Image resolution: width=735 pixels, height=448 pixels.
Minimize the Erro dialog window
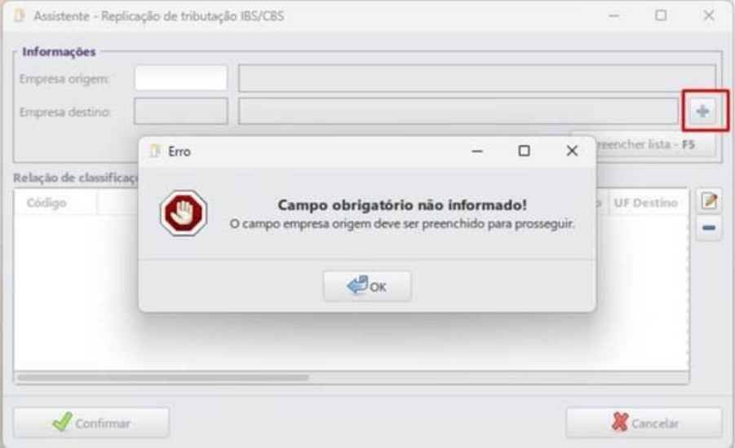click(x=477, y=151)
